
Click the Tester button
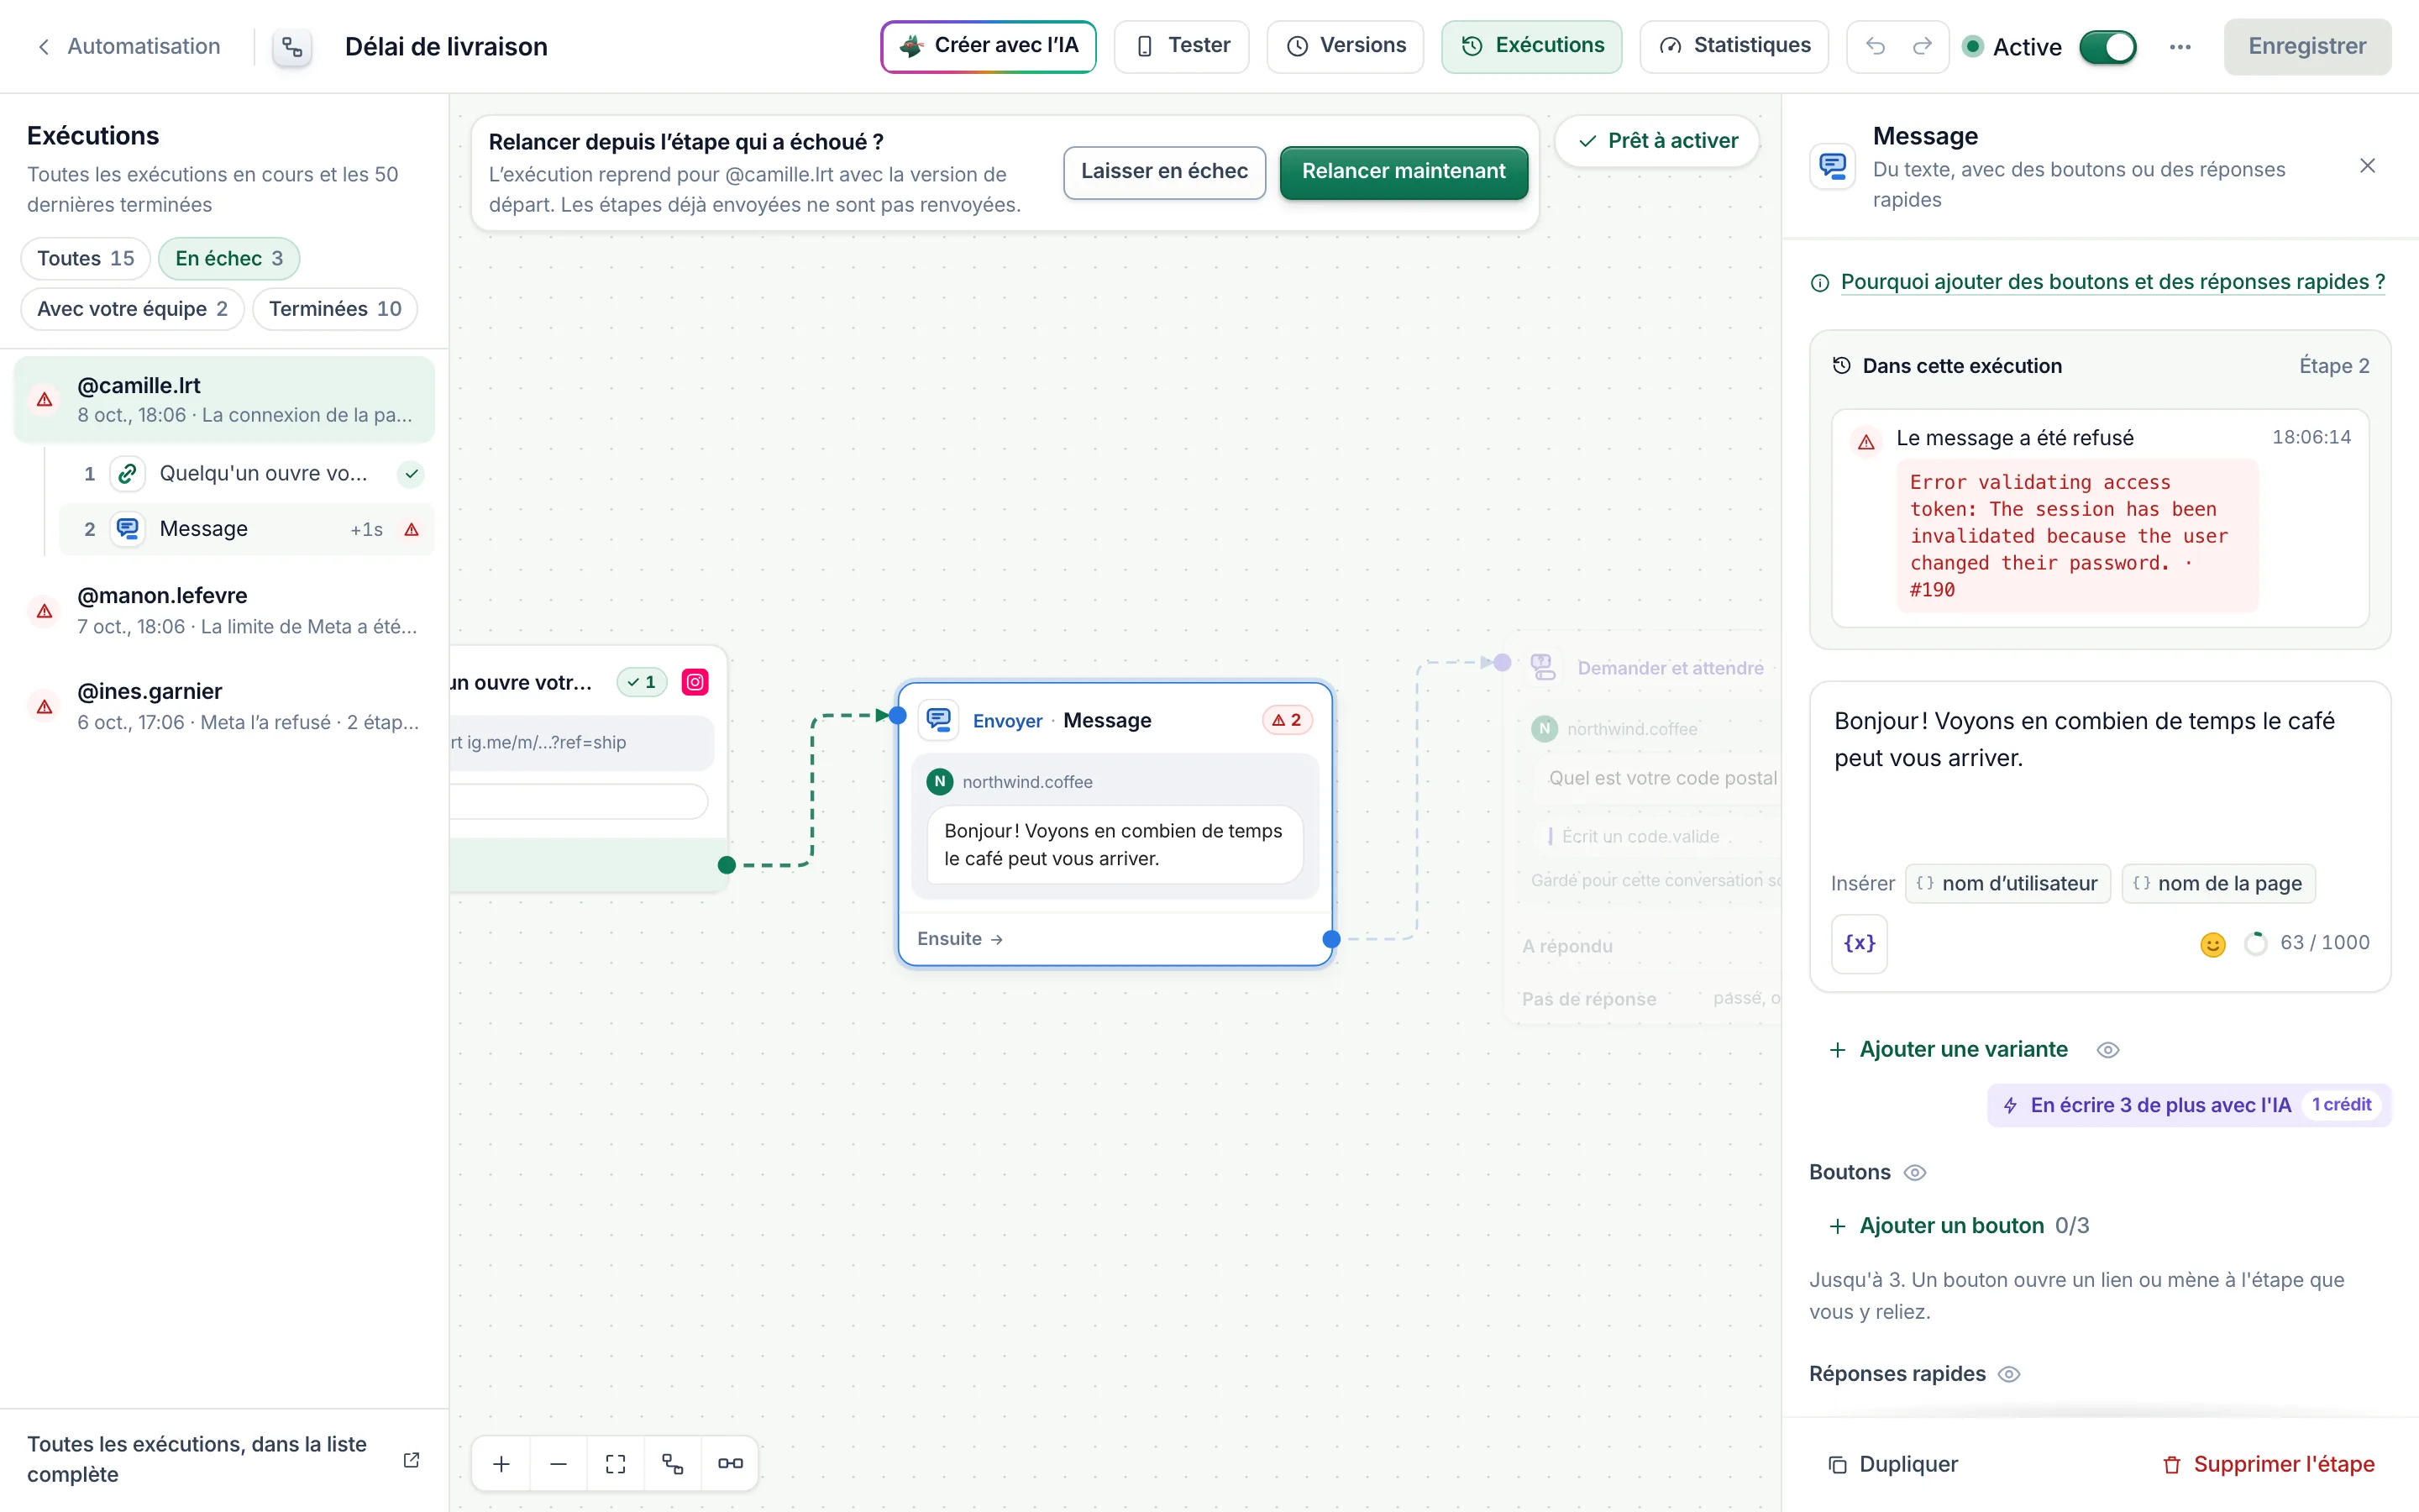pos(1180,46)
